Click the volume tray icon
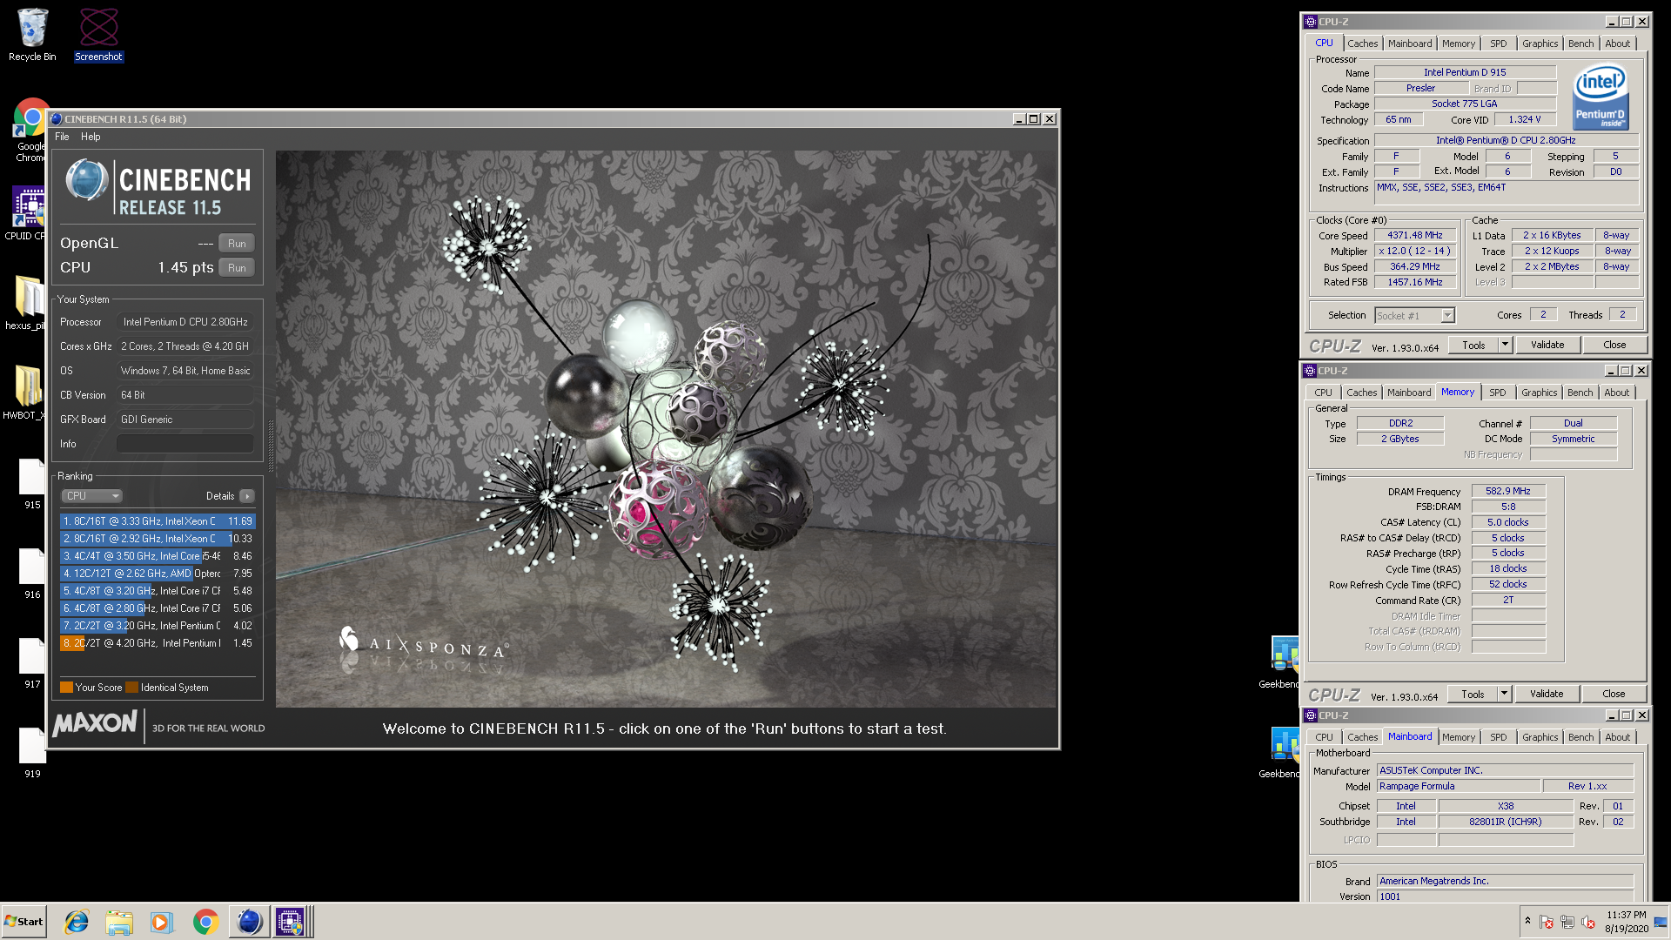The width and height of the screenshot is (1671, 940). tap(1588, 922)
